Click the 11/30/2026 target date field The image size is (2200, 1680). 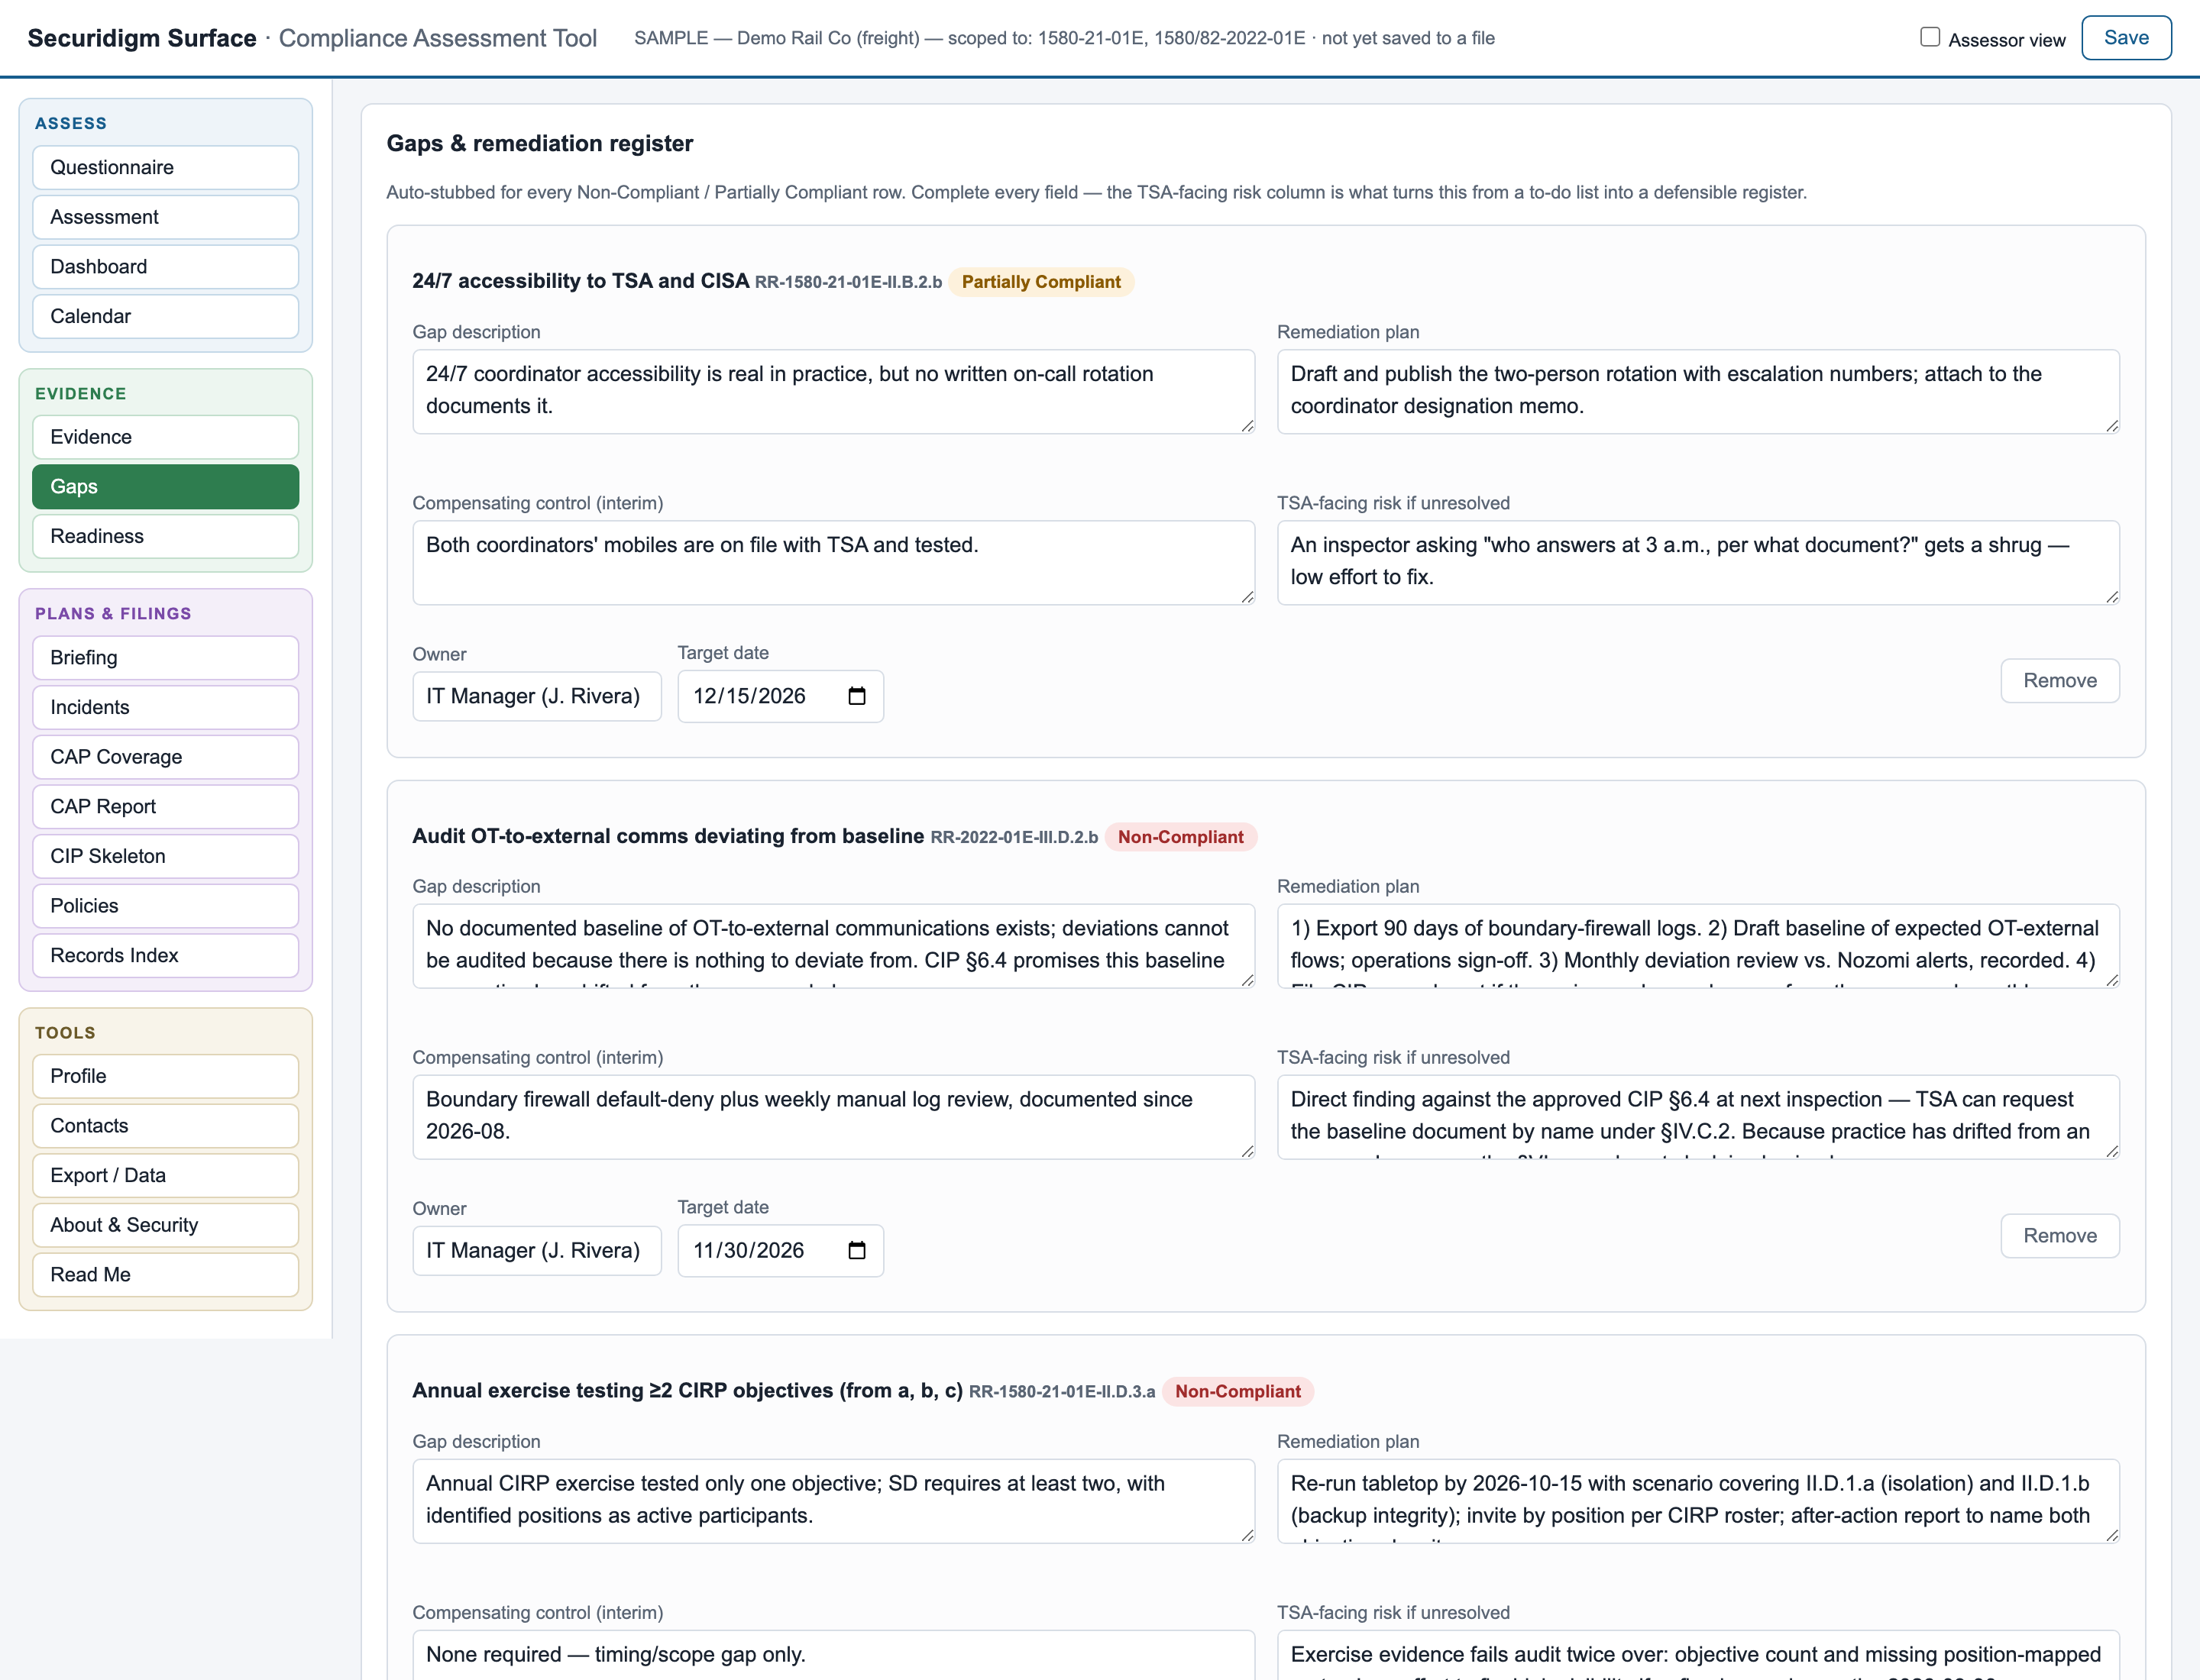click(781, 1250)
